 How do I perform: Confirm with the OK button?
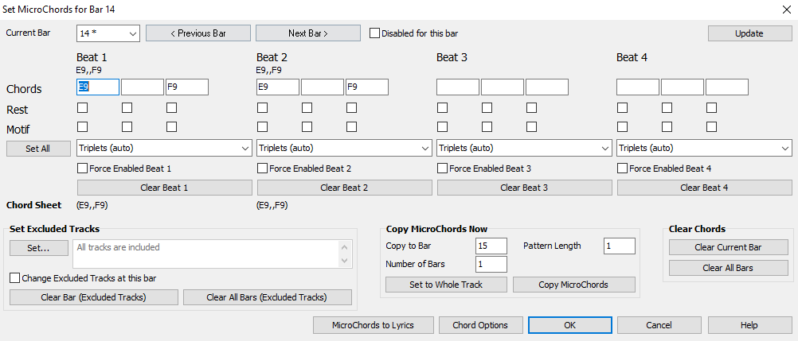click(x=570, y=325)
